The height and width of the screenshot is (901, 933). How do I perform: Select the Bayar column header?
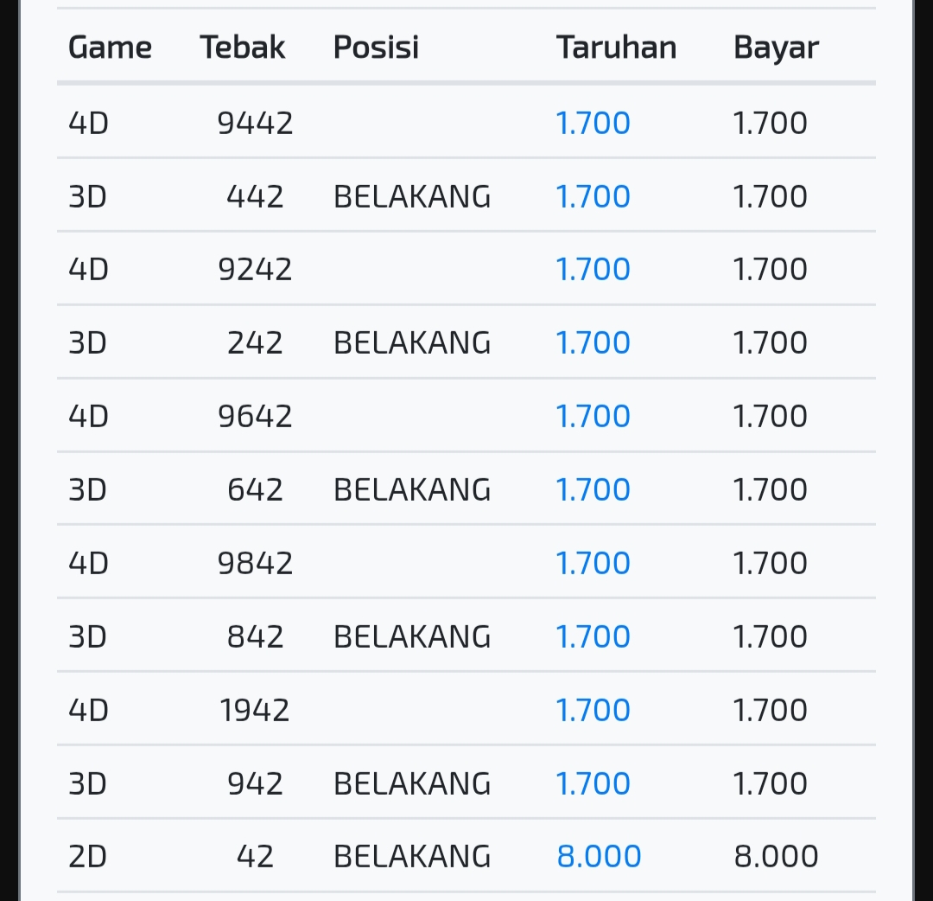coord(776,48)
